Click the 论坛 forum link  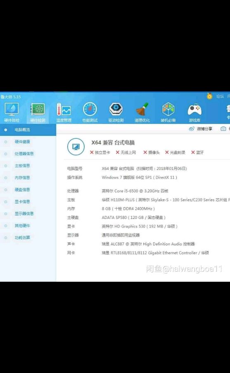pyautogui.click(x=220, y=96)
